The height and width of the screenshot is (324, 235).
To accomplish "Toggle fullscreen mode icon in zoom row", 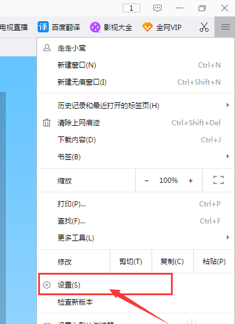I will click(x=219, y=180).
